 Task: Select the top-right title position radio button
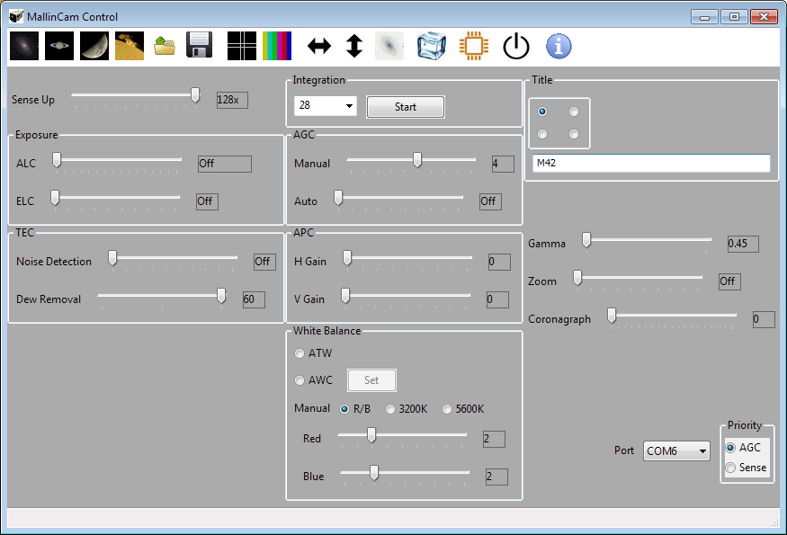point(574,111)
